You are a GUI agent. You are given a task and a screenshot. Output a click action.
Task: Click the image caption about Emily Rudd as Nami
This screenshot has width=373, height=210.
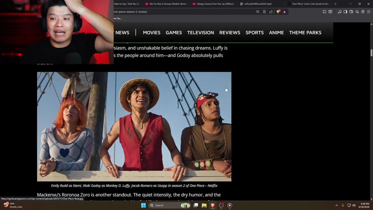(134, 185)
